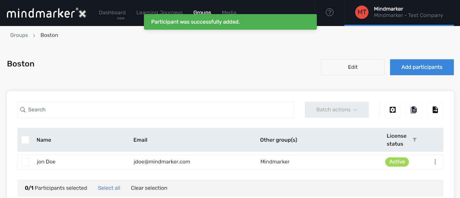Click the export file icon

[x=435, y=110]
